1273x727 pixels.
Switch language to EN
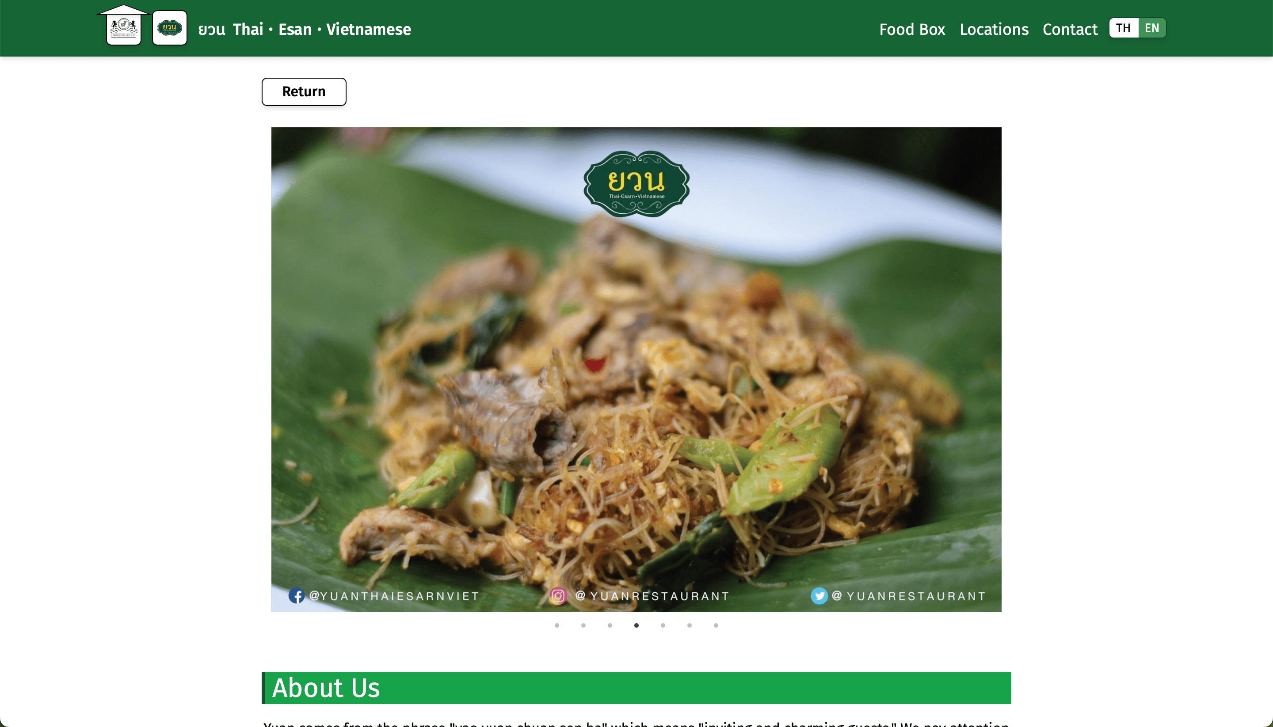[1151, 28]
